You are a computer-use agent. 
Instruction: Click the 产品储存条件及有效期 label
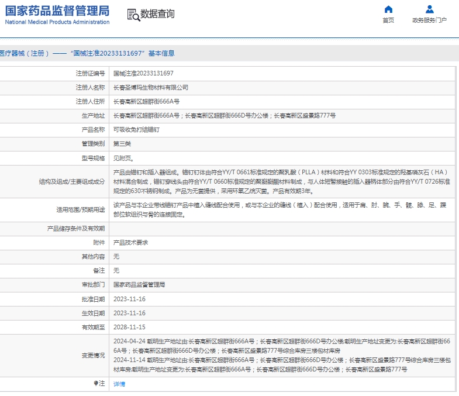click(x=76, y=229)
